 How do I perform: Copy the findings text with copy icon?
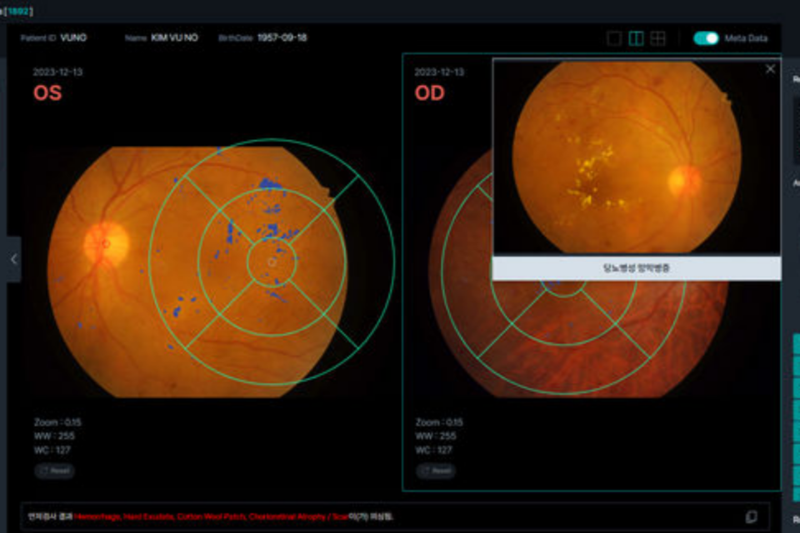tap(751, 516)
